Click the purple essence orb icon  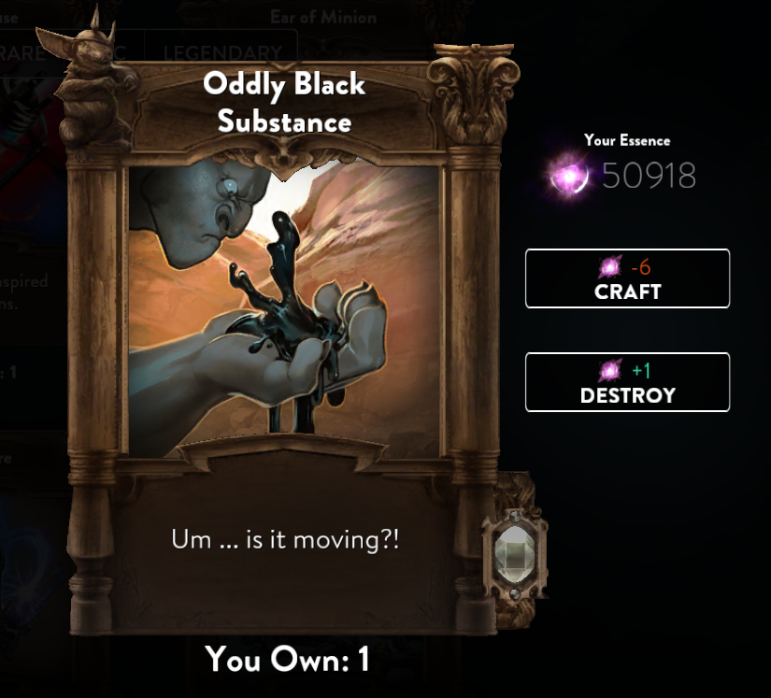click(569, 176)
